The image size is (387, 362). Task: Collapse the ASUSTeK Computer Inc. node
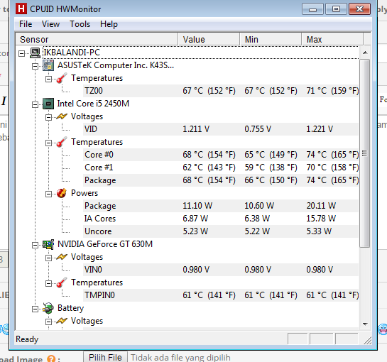pyautogui.click(x=36, y=66)
